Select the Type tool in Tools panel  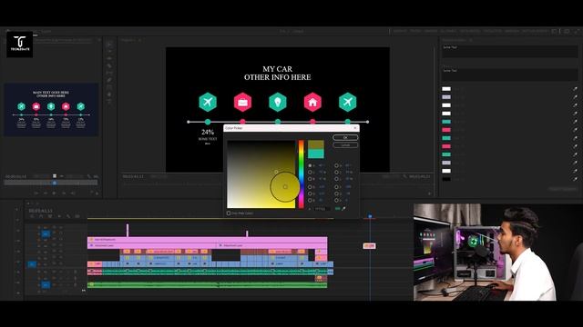point(109,101)
